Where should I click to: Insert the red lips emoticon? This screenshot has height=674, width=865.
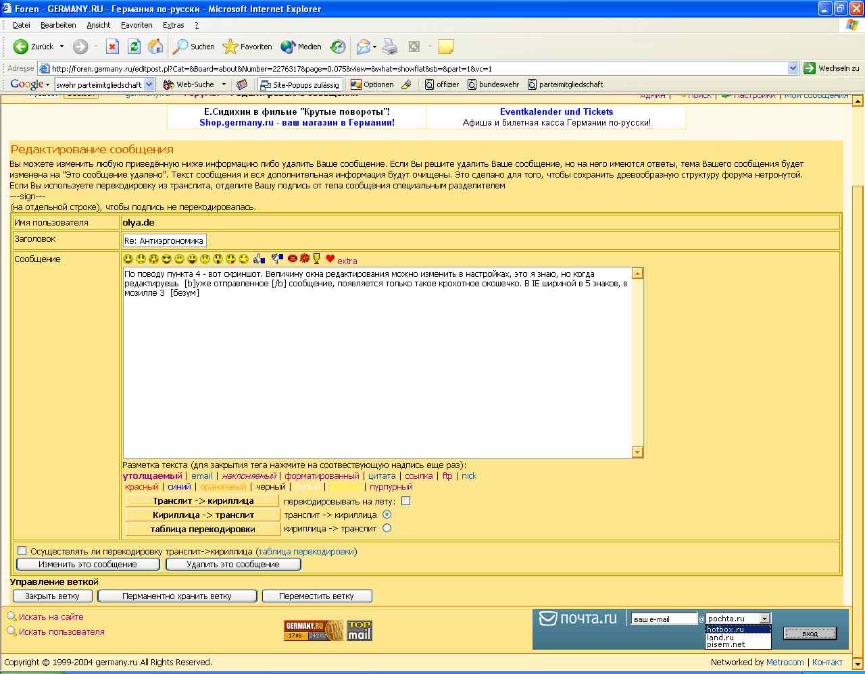293,259
